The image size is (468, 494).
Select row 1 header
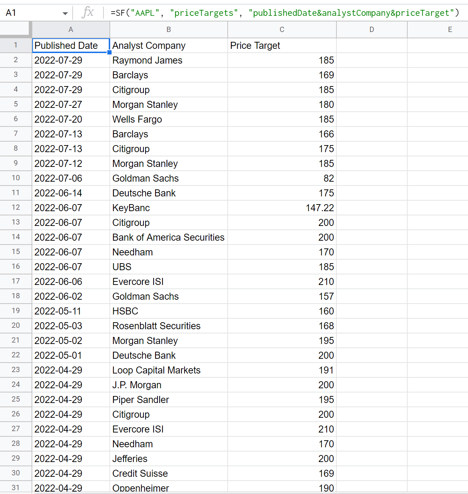tap(16, 45)
